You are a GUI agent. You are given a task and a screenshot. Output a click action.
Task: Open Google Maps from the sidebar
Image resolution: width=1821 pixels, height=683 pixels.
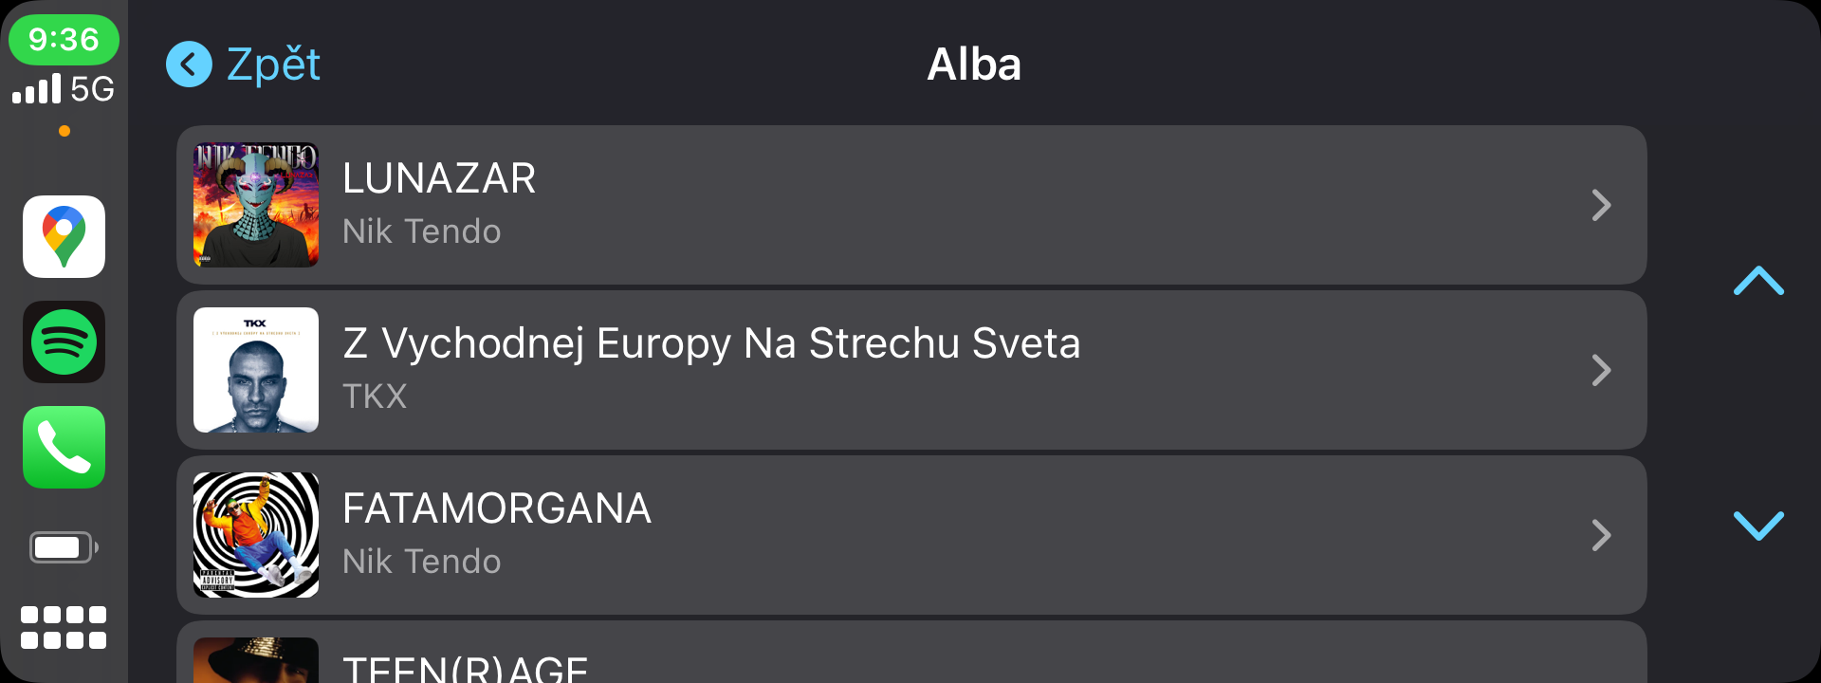64,237
